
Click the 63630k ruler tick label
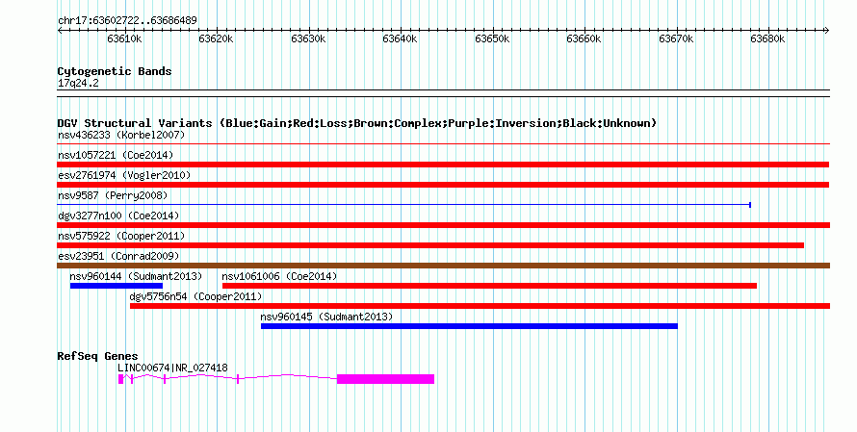click(308, 38)
